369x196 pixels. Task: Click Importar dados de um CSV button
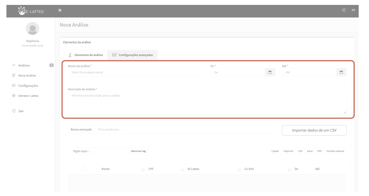[x=314, y=130]
